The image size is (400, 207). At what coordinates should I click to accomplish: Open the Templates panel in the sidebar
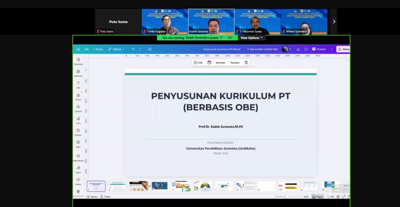click(x=78, y=61)
